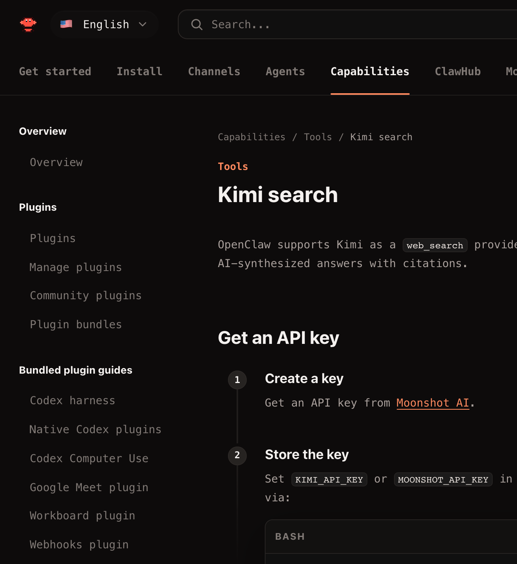Open the English language dropdown
This screenshot has width=517, height=564.
[x=105, y=24]
